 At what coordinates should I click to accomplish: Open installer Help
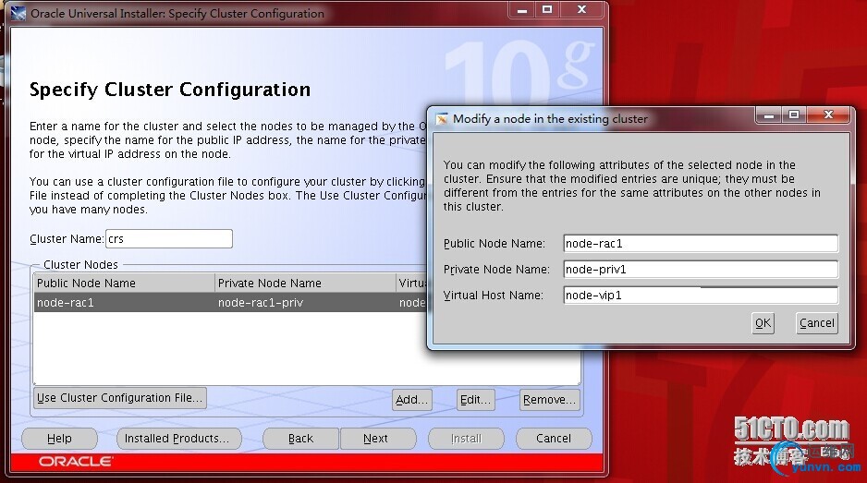(x=59, y=439)
